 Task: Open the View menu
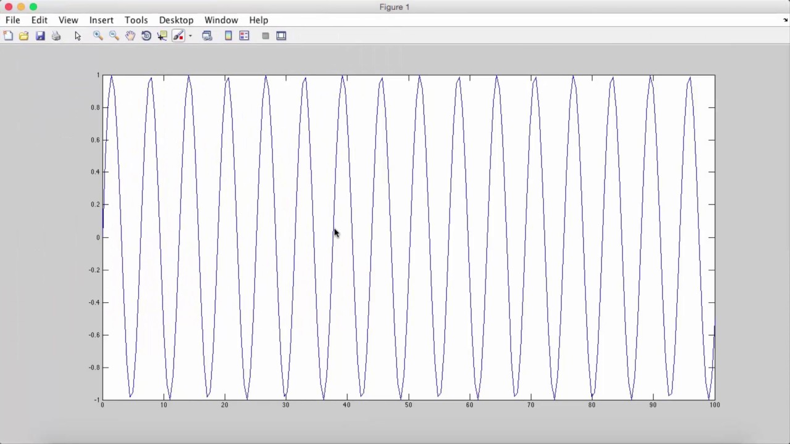point(68,20)
